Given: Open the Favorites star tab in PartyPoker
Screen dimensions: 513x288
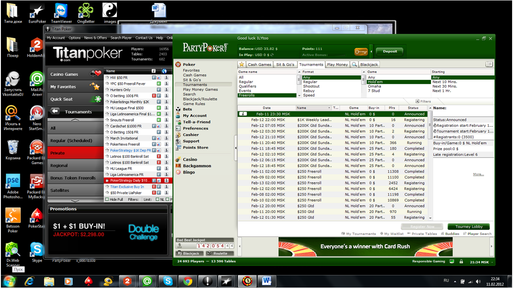Looking at the screenshot, I should click(241, 64).
